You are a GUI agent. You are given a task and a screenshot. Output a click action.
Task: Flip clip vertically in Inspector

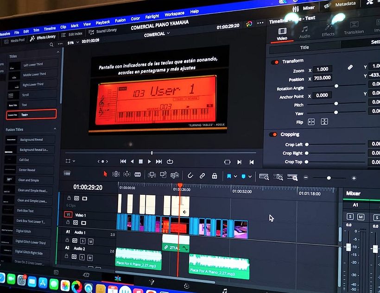[x=324, y=121]
